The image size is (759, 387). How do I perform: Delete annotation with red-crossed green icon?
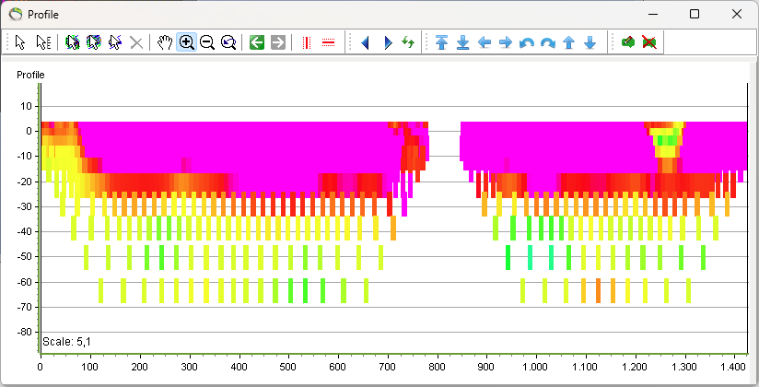pos(649,42)
